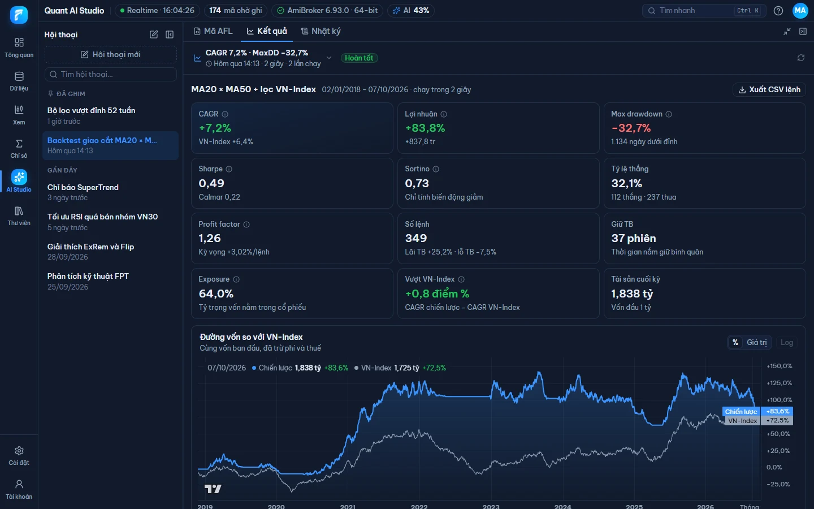Screen dimensions: 814x509
Task: Open conversation Bộ lọc vượt đỉnh 52 tuần
Action: 111,115
